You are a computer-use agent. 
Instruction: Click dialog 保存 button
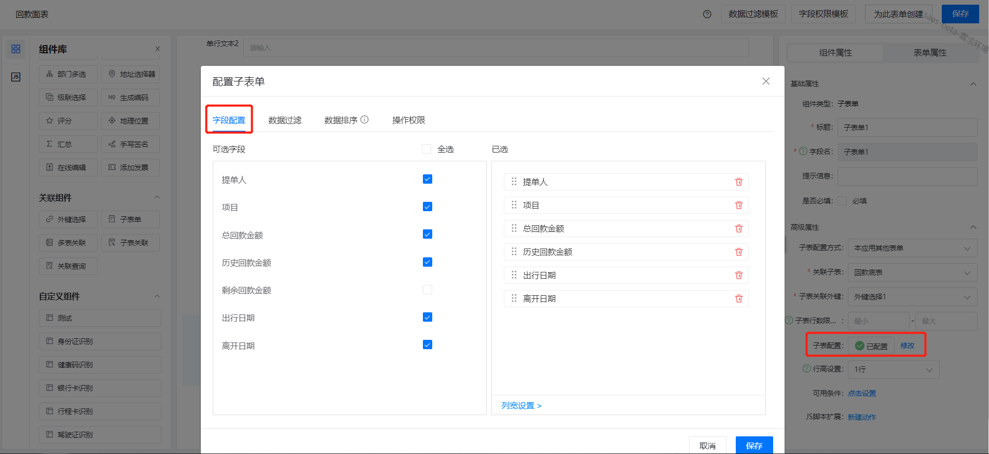click(754, 445)
